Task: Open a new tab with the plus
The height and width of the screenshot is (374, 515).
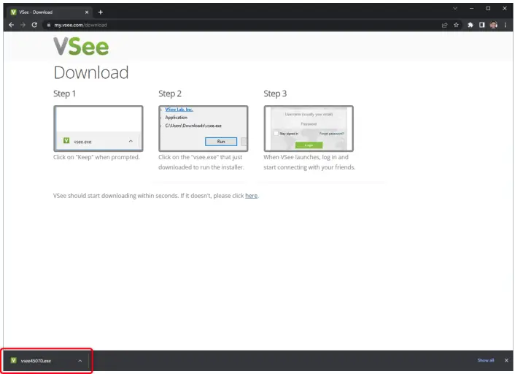Action: [x=101, y=12]
